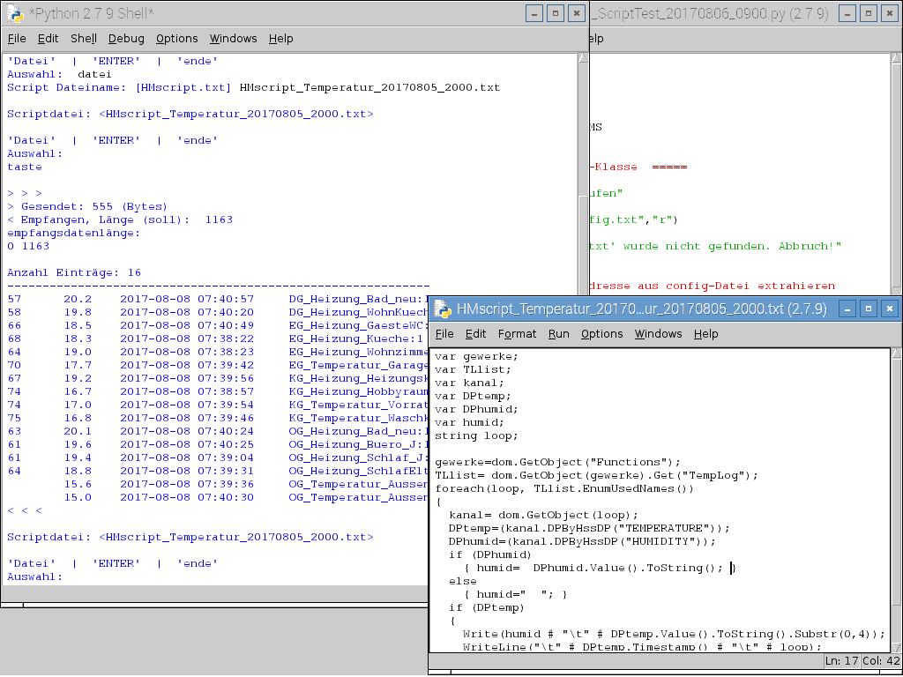Expand the Format menu in HMscript editor

pyautogui.click(x=517, y=334)
